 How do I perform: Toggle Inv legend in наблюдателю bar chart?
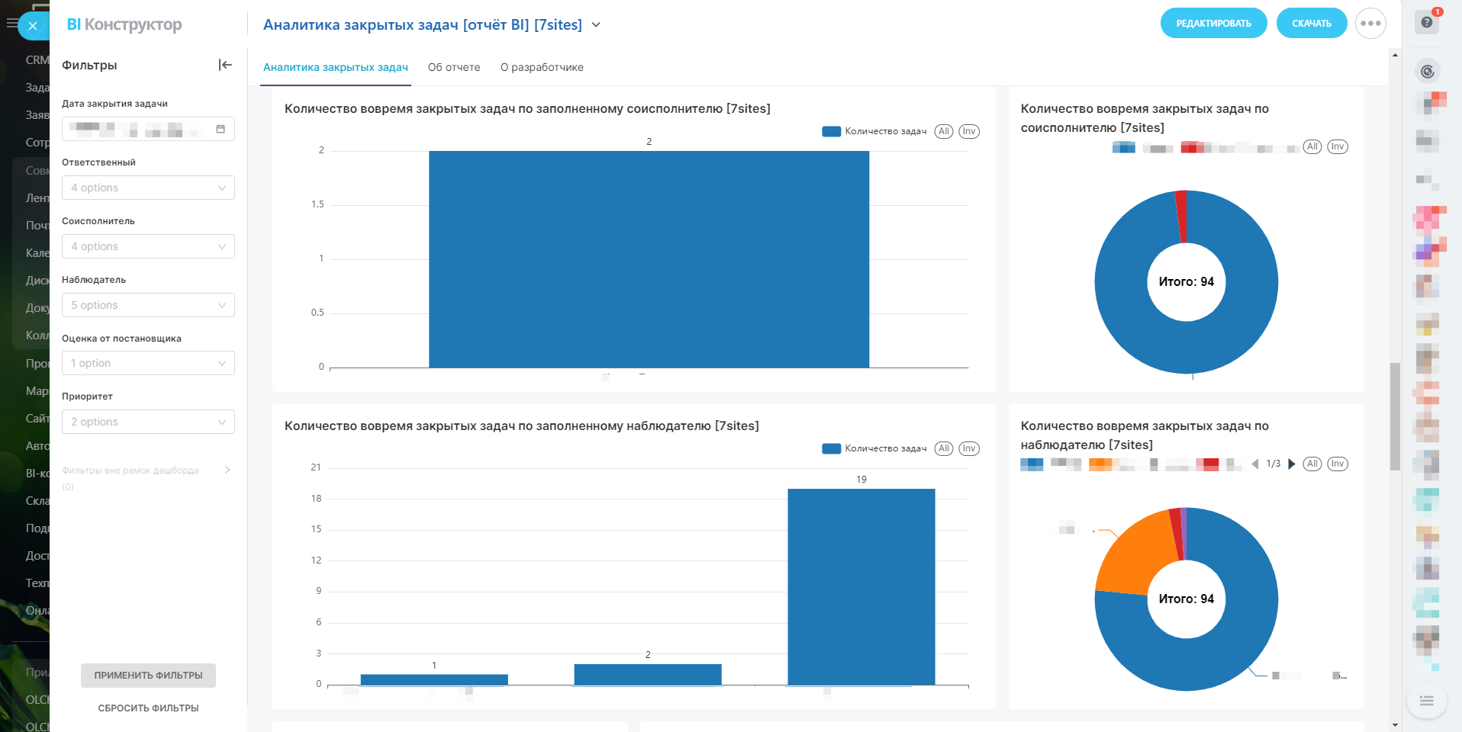coord(969,448)
